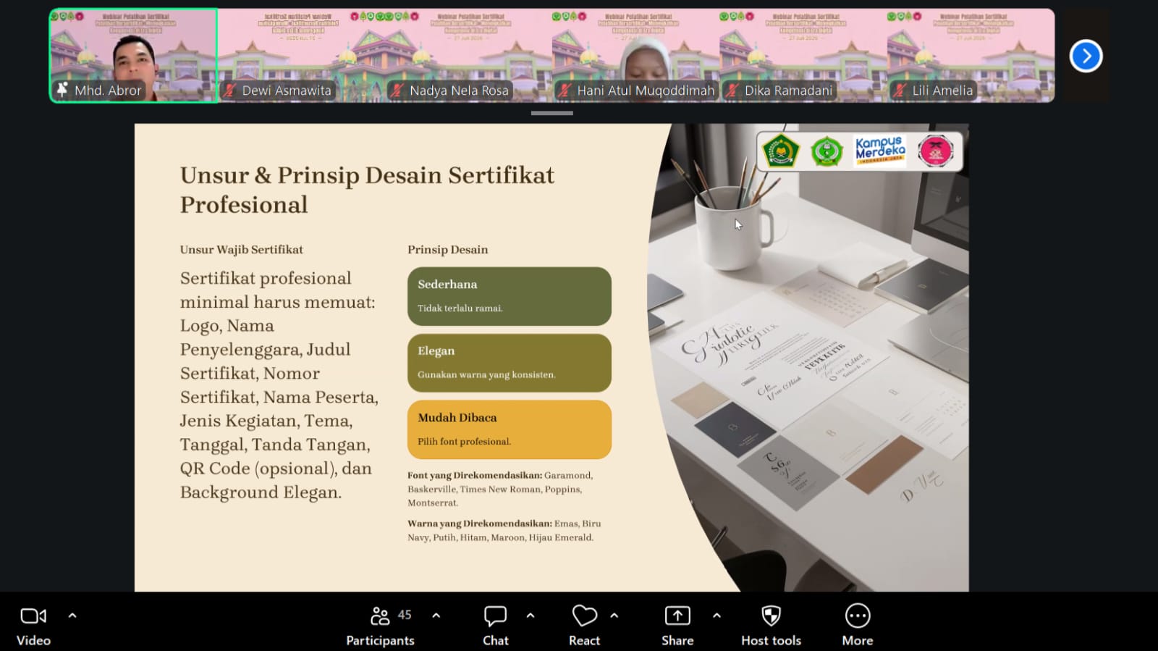Toggle the Video camera button
Image resolution: width=1158 pixels, height=651 pixels.
point(33,626)
